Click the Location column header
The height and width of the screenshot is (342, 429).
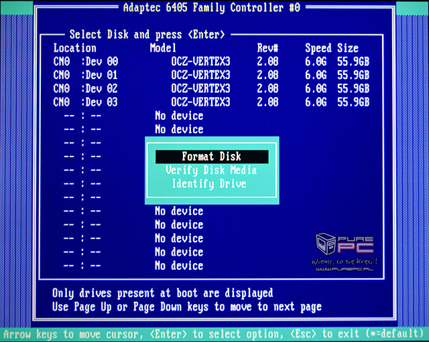[x=74, y=48]
